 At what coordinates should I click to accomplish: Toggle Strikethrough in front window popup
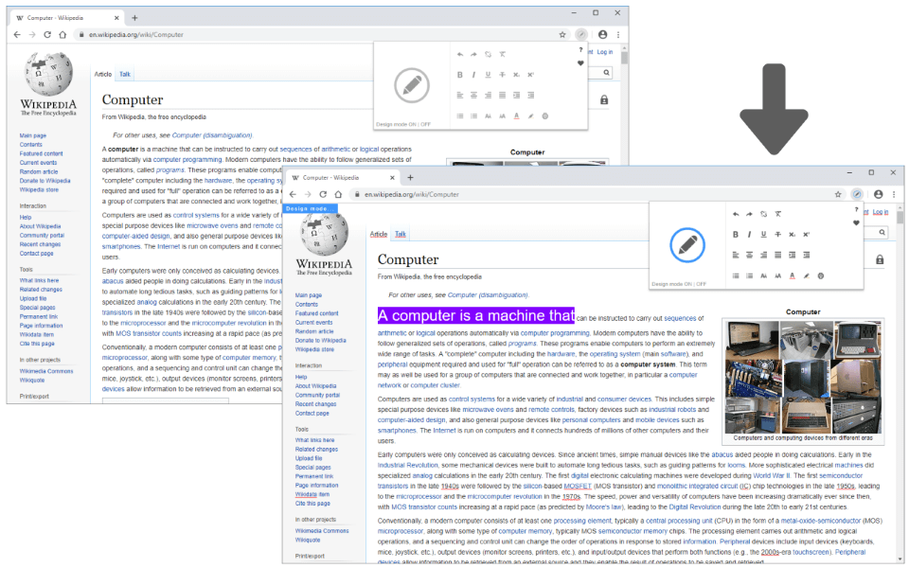tap(778, 234)
